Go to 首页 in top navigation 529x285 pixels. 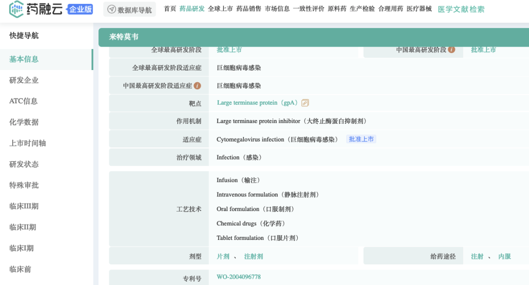click(x=169, y=9)
